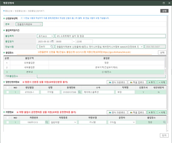Click the 닫기 button at the bottom
Screen dimensions: 172x143
[164, 134]
